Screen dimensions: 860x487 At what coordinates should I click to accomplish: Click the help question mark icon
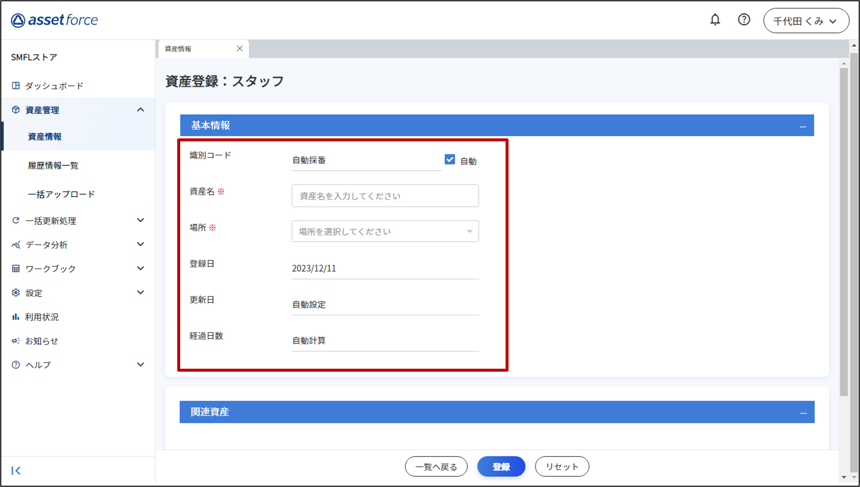pos(744,20)
